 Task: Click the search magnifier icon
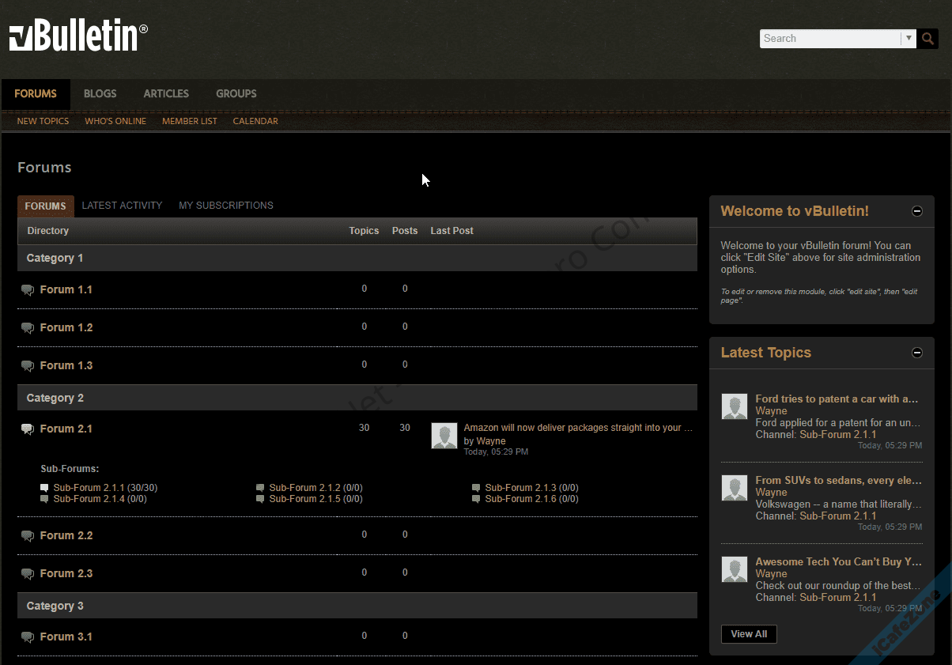pyautogui.click(x=927, y=38)
